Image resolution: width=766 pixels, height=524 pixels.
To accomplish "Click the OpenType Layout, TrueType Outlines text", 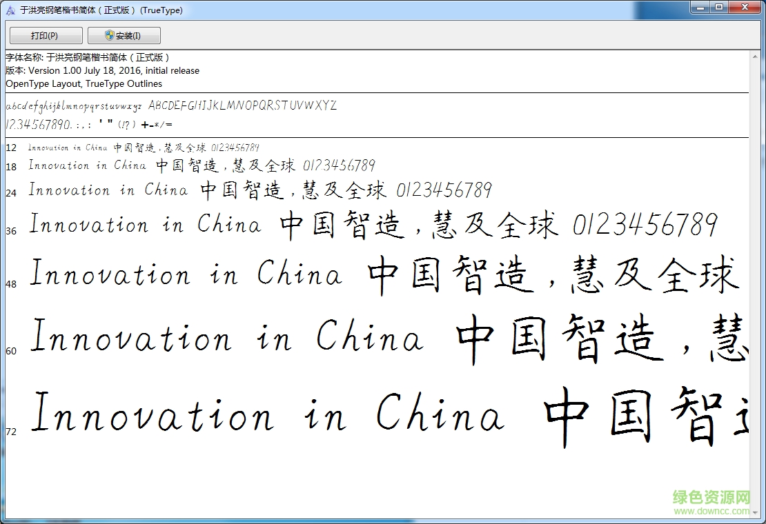I will point(84,83).
